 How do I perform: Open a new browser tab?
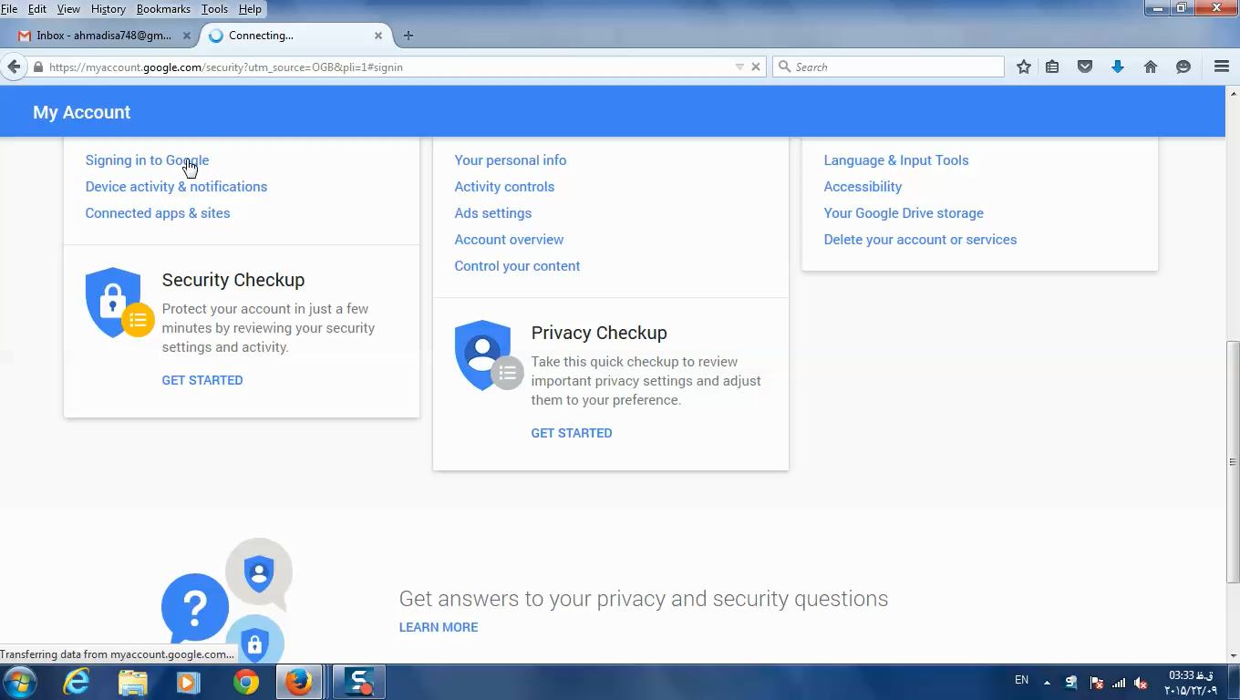click(x=408, y=36)
